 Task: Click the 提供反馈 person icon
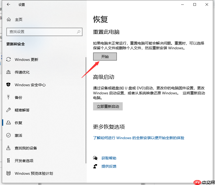(95, 166)
